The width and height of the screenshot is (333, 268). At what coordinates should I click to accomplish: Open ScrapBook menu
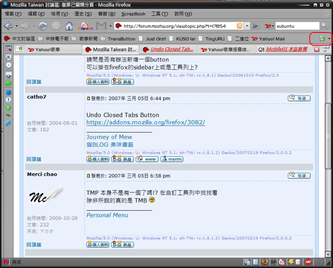pyautogui.click(x=133, y=14)
